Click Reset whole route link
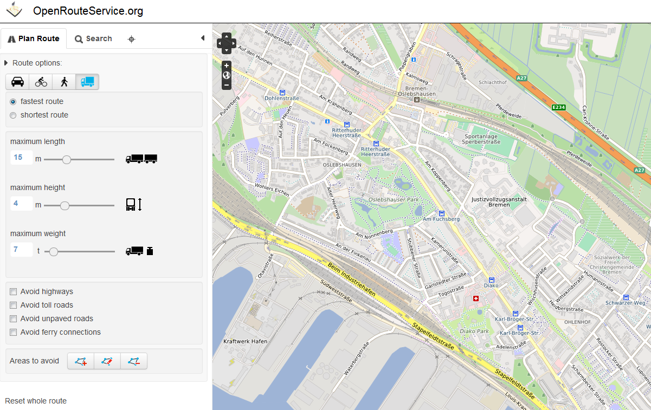The image size is (651, 410). click(36, 401)
